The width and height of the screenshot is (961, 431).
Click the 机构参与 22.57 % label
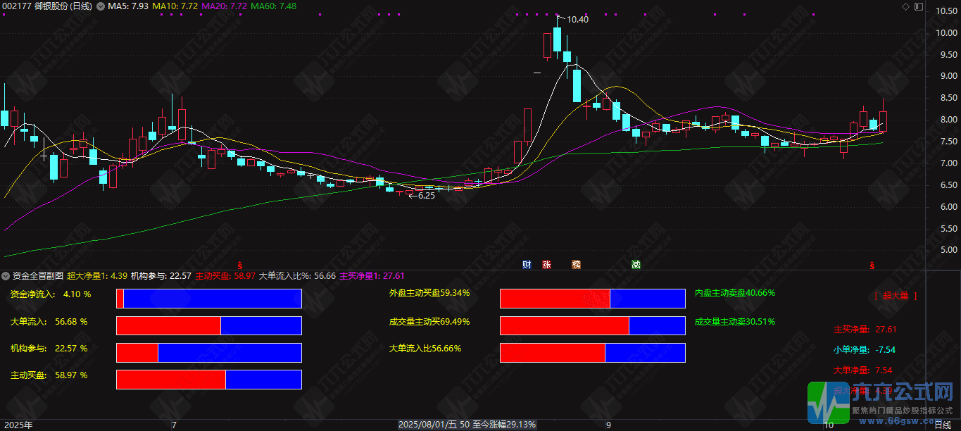(49, 349)
